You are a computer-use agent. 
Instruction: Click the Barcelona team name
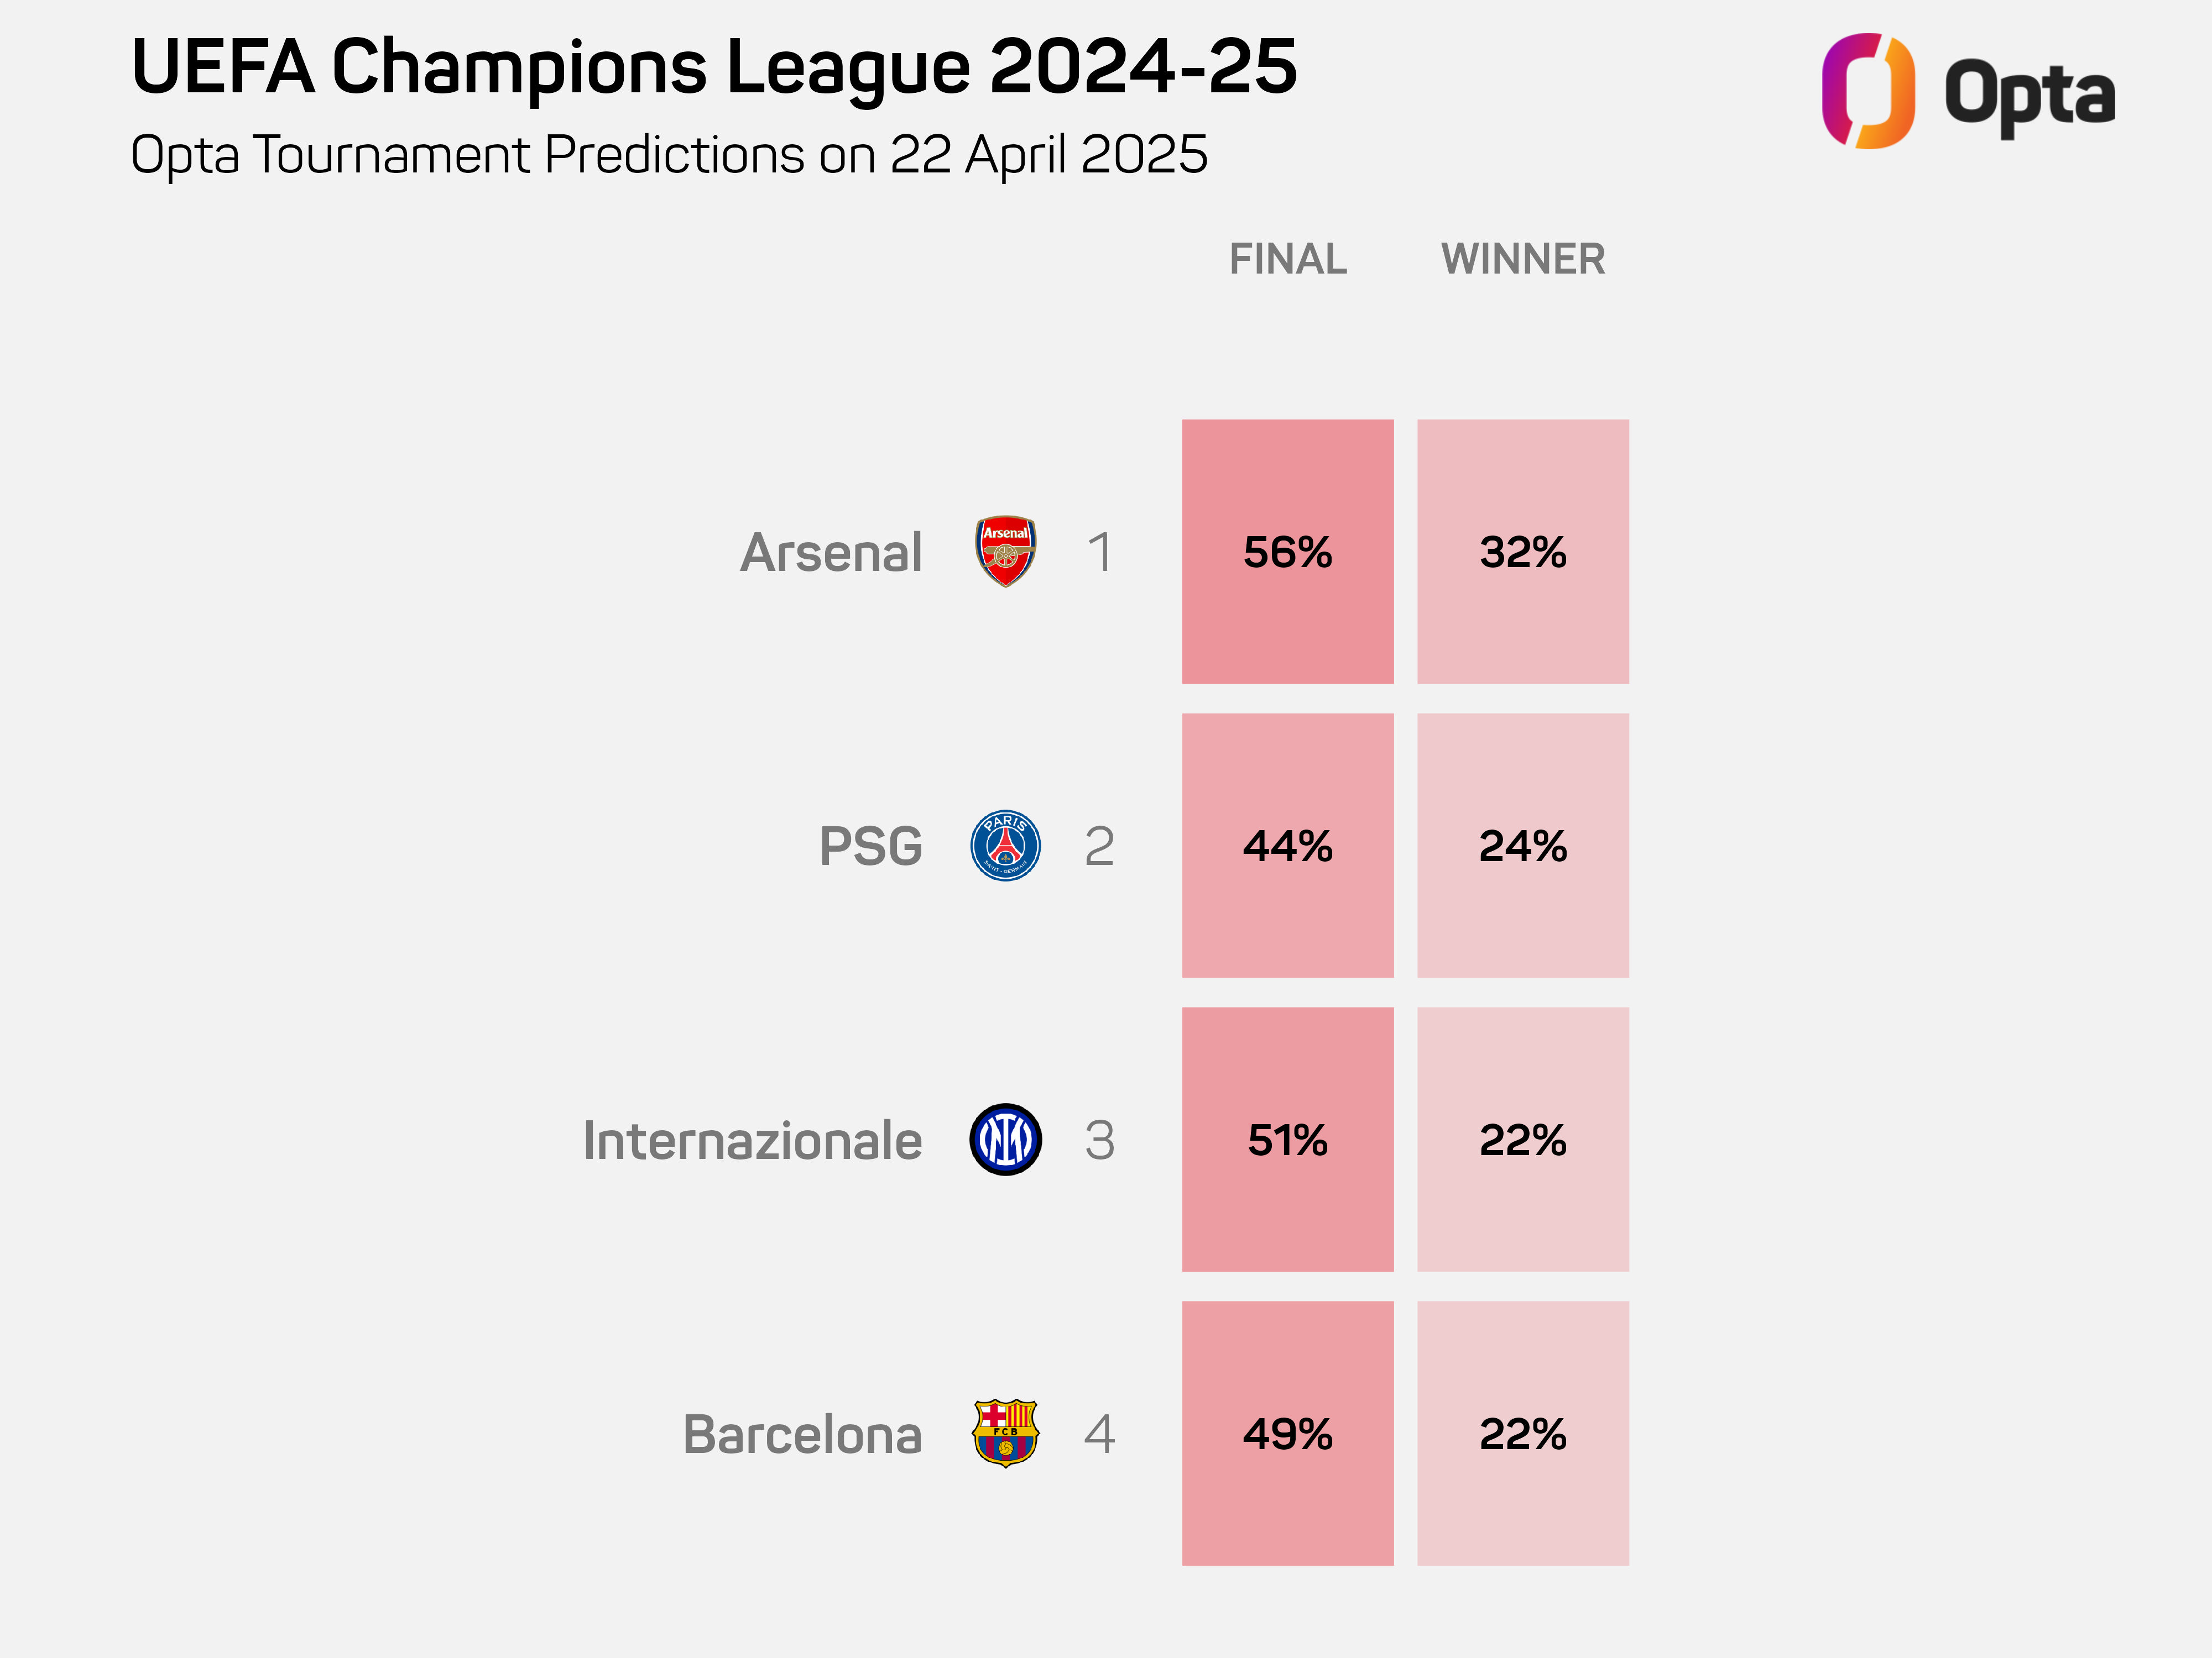coord(802,1434)
